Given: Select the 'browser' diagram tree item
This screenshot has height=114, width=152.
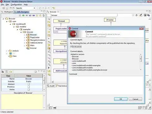Looking at the screenshot, I should tap(33, 48).
